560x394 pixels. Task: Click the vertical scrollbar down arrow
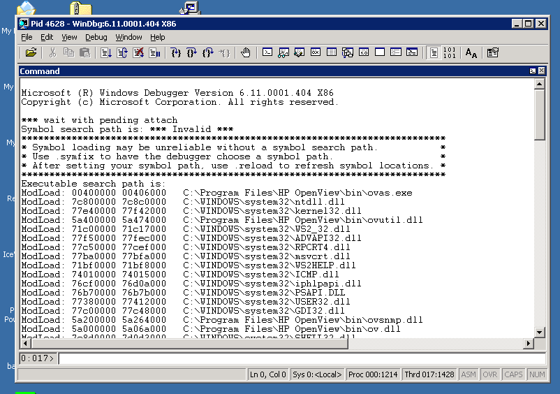tap(539, 333)
